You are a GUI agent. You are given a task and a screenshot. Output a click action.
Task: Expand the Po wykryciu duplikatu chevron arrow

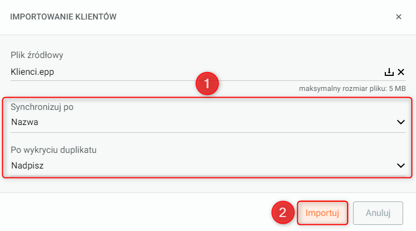400,165
